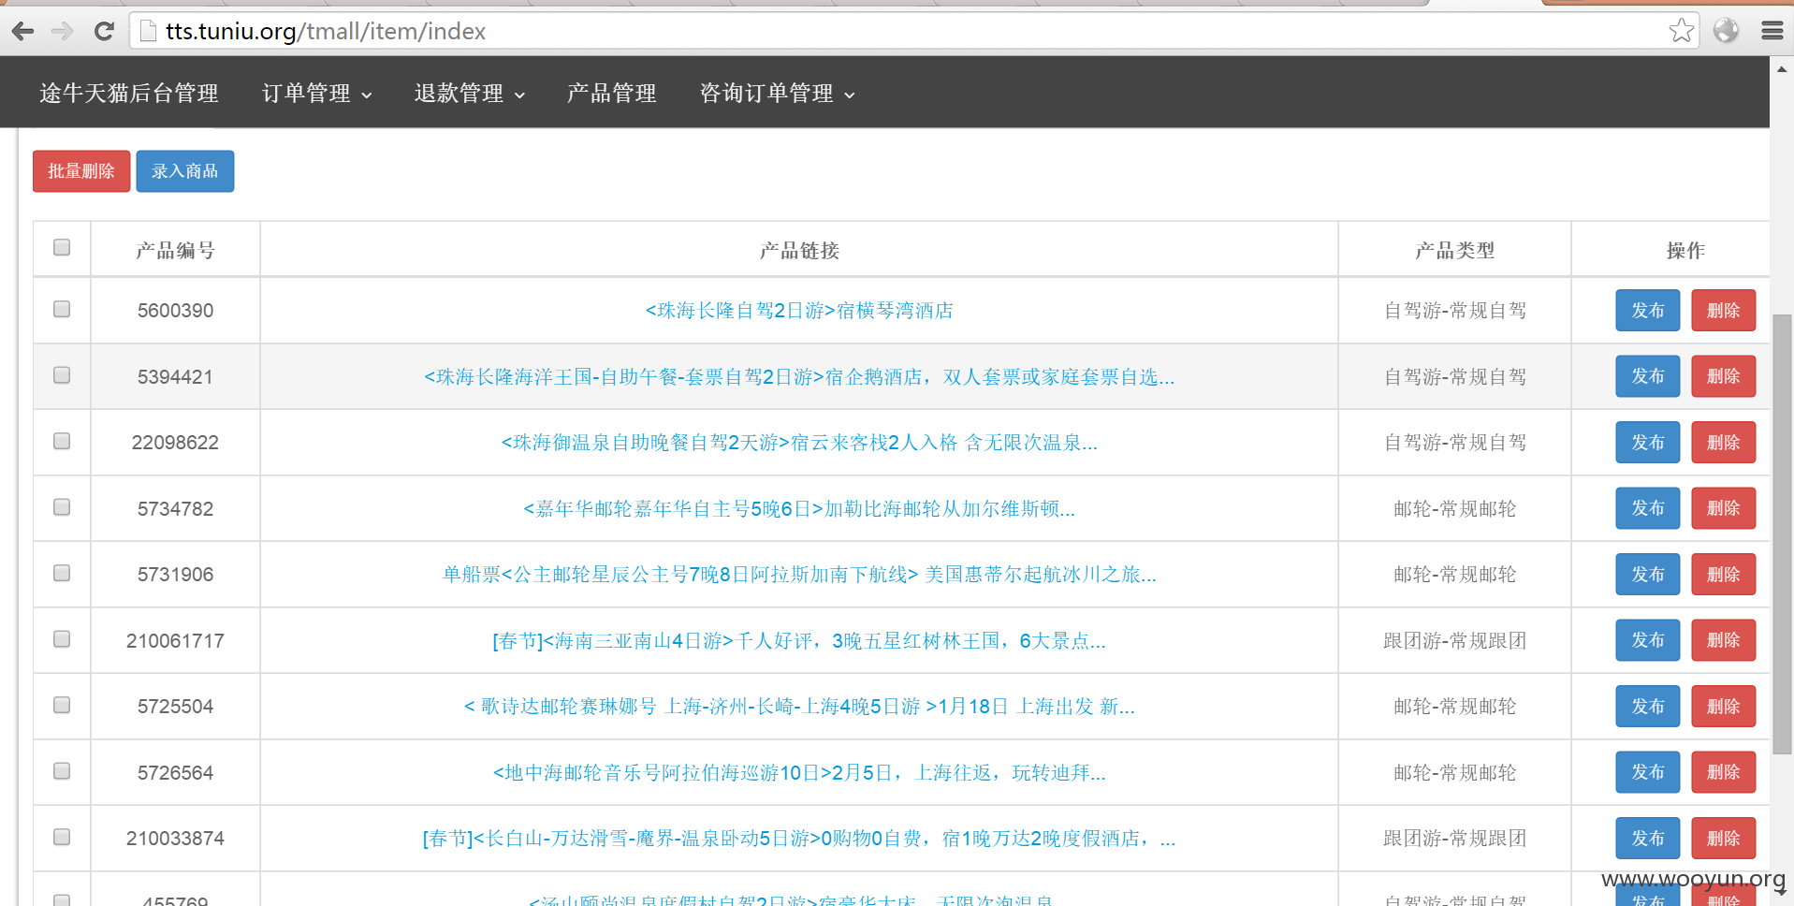Expand the 退款管理 dropdown menu
The width and height of the screenshot is (1794, 906).
[470, 93]
